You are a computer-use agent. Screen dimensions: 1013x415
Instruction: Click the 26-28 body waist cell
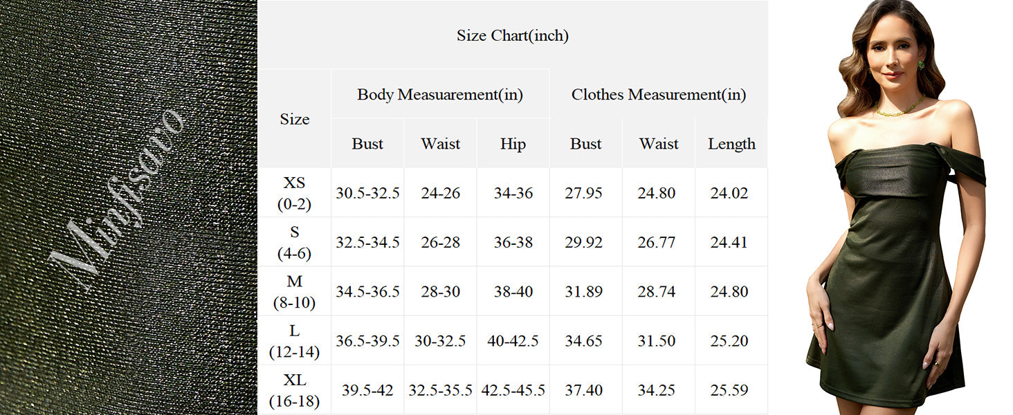(440, 242)
